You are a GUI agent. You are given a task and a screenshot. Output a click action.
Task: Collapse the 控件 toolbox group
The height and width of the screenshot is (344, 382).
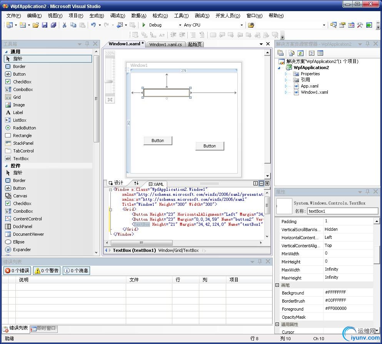pos(7,166)
